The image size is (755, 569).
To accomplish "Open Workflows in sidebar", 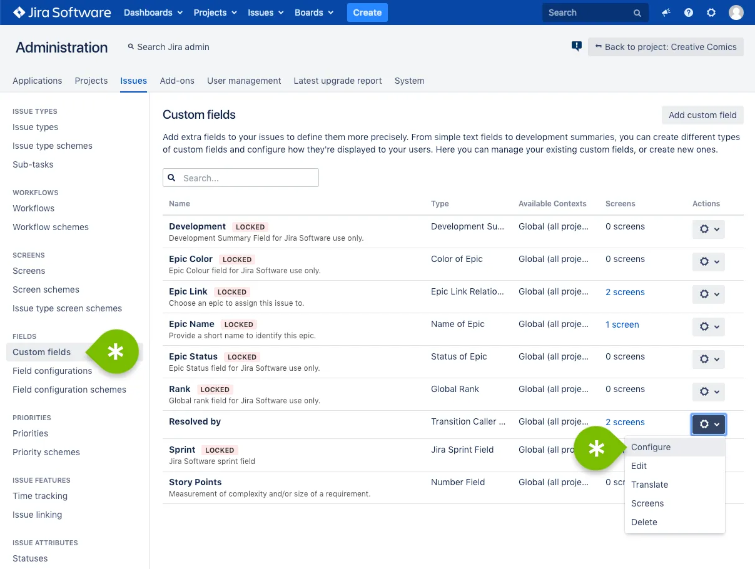I will pos(34,208).
